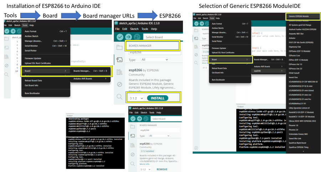Viewport: 321px width, 172px height.
Task: Click the green INSTALL button
Action: pyautogui.click(x=158, y=98)
